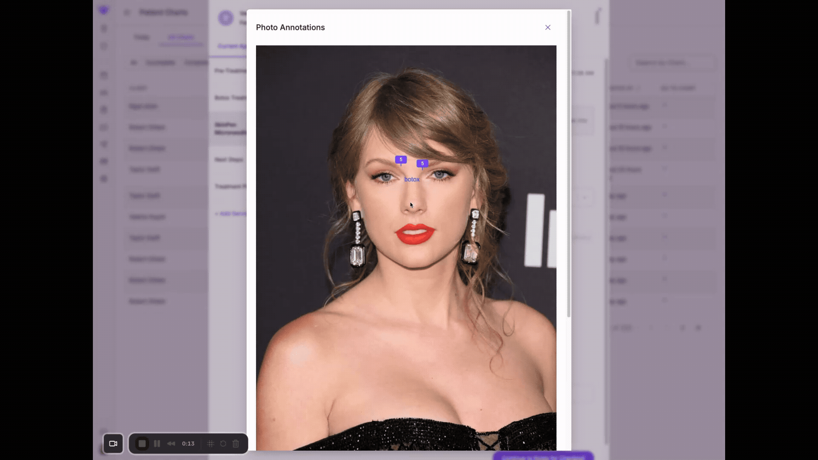Close the Photo Annotations dialog

tap(547, 27)
